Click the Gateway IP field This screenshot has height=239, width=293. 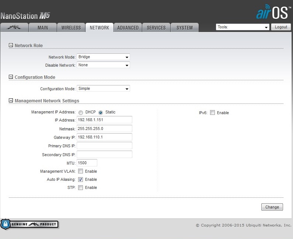point(104,137)
